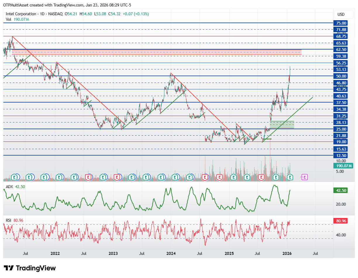The width and height of the screenshot is (358, 278).
Task: Select the Vol 190.07M indicator legend
Action: click(17, 19)
